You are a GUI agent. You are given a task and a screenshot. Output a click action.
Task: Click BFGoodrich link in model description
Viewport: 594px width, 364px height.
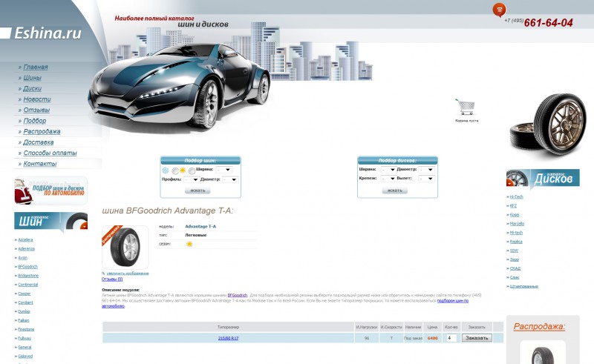pos(238,295)
